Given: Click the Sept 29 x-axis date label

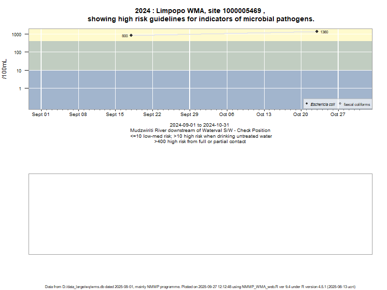Looking at the screenshot, I should [x=189, y=115].
